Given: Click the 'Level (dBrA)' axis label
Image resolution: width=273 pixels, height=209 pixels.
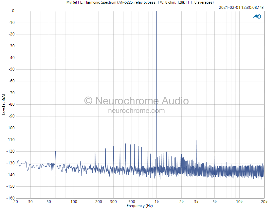Looking at the screenshot, I should [4, 104].
